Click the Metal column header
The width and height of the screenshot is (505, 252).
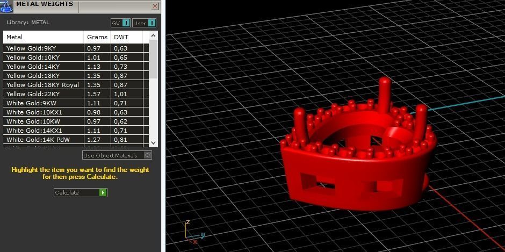44,37
